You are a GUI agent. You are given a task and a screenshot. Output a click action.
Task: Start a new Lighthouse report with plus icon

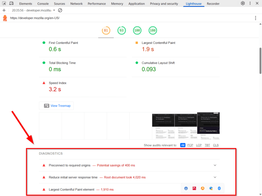[4, 10]
